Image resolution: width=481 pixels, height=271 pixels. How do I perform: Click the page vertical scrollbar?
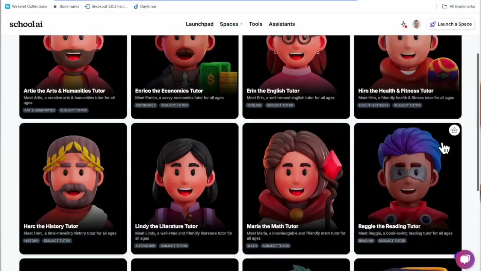click(x=479, y=122)
